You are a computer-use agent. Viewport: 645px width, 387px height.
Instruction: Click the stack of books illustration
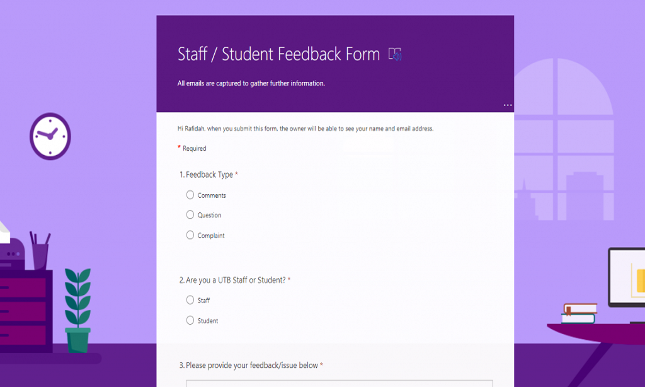point(579,313)
